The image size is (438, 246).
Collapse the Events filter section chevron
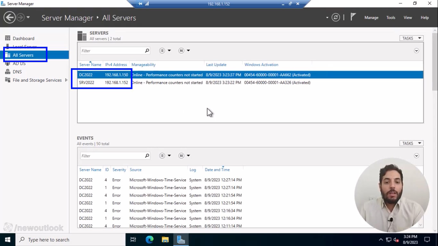pos(417,156)
